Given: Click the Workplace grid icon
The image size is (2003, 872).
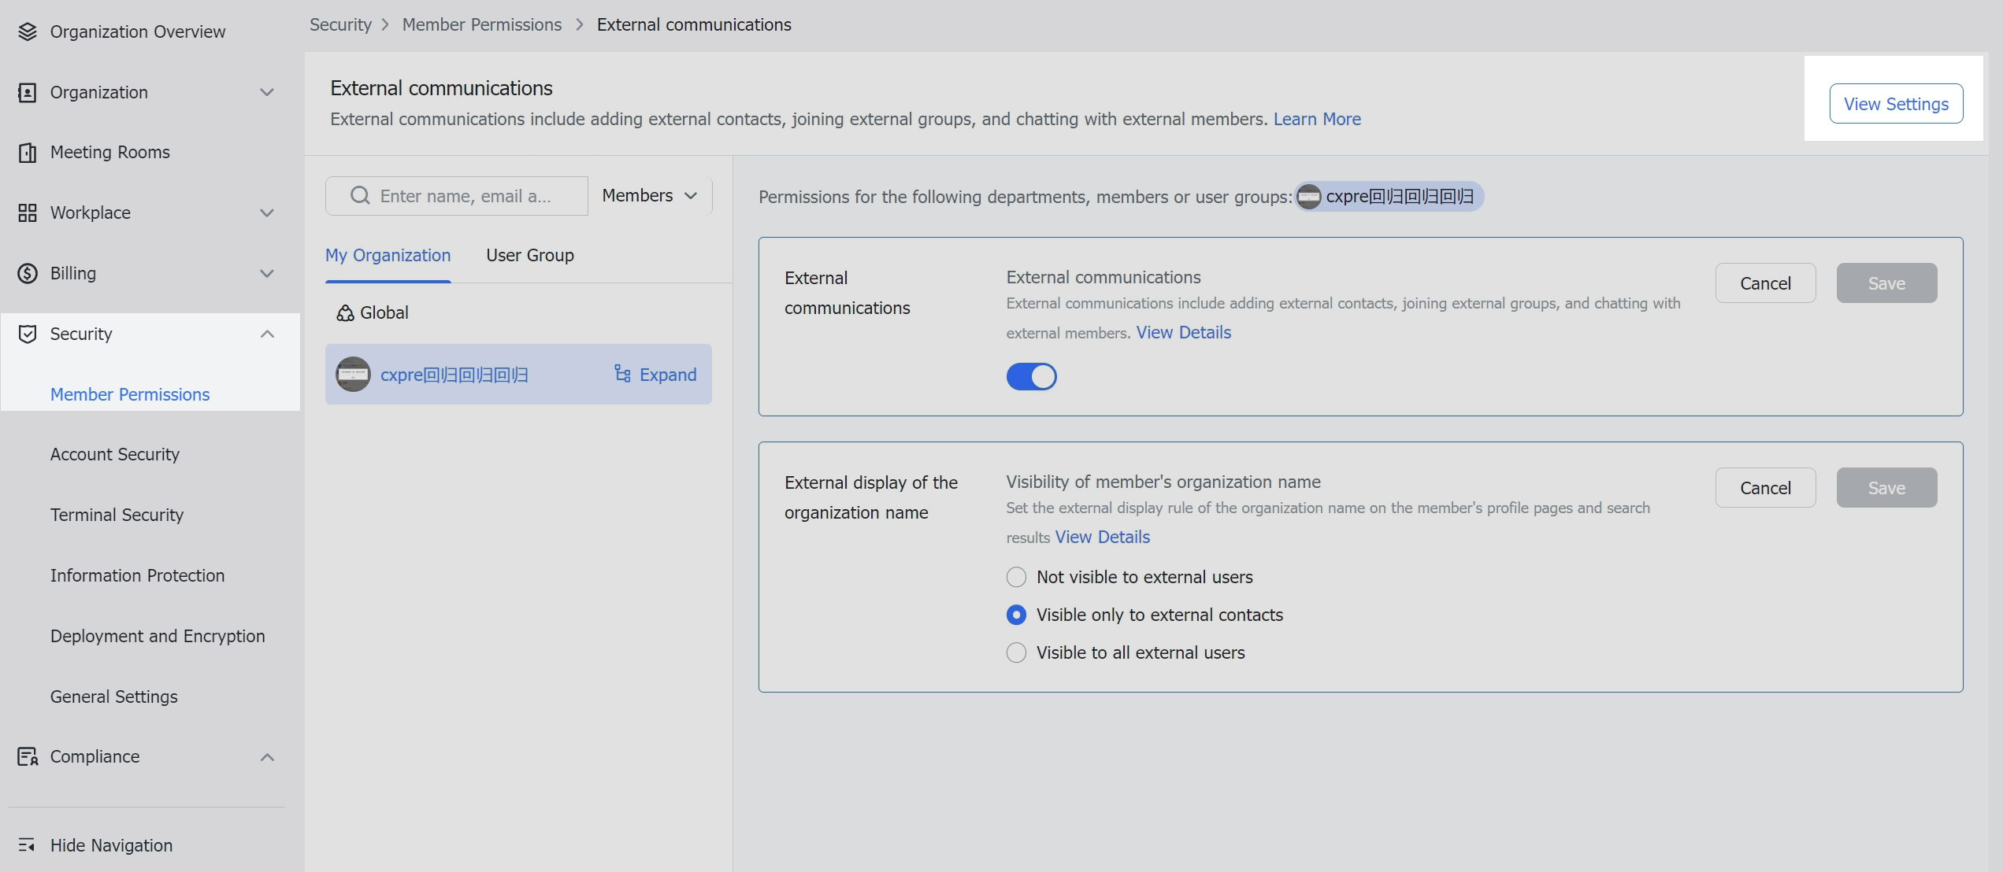Looking at the screenshot, I should [26, 212].
